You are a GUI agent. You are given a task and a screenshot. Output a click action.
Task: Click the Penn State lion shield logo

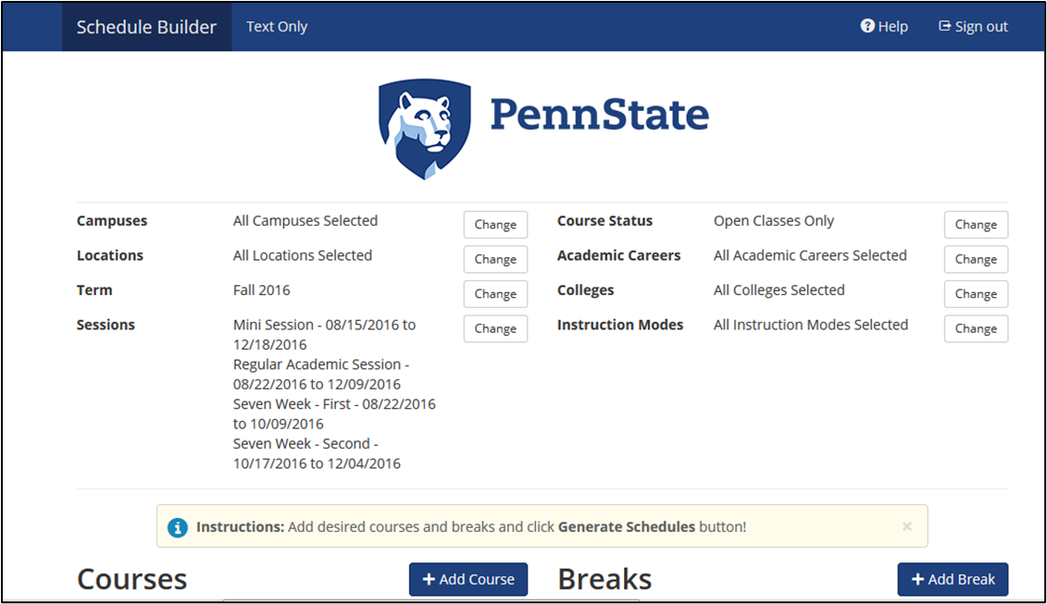click(425, 129)
